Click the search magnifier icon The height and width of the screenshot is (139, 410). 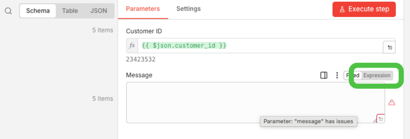click(9, 11)
